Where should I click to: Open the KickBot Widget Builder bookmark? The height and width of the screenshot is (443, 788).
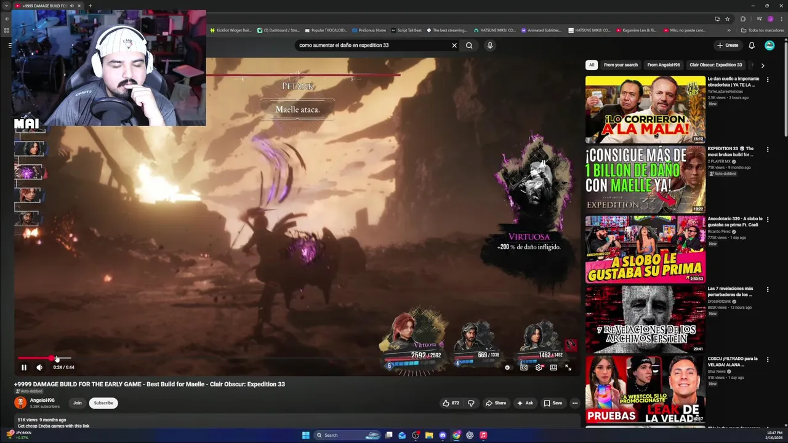click(x=231, y=30)
